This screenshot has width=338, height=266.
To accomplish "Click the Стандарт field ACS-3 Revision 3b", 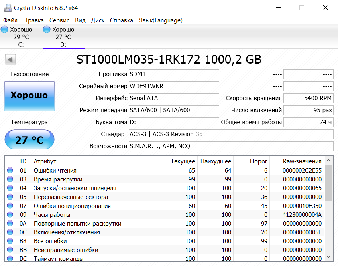I will pos(231,134).
